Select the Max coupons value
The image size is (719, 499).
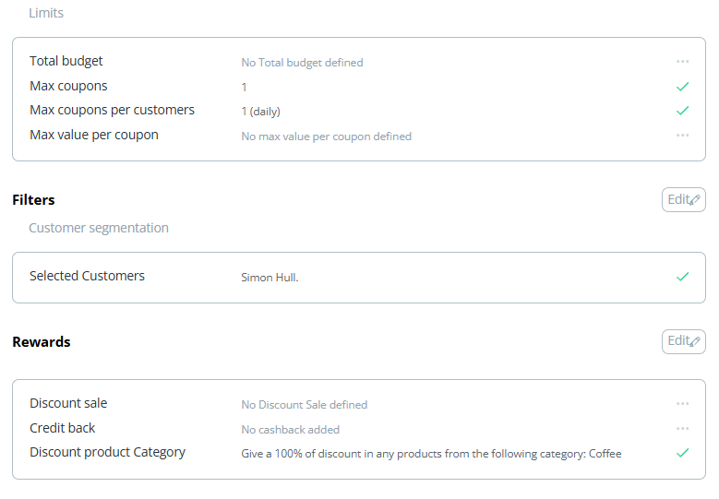(245, 88)
